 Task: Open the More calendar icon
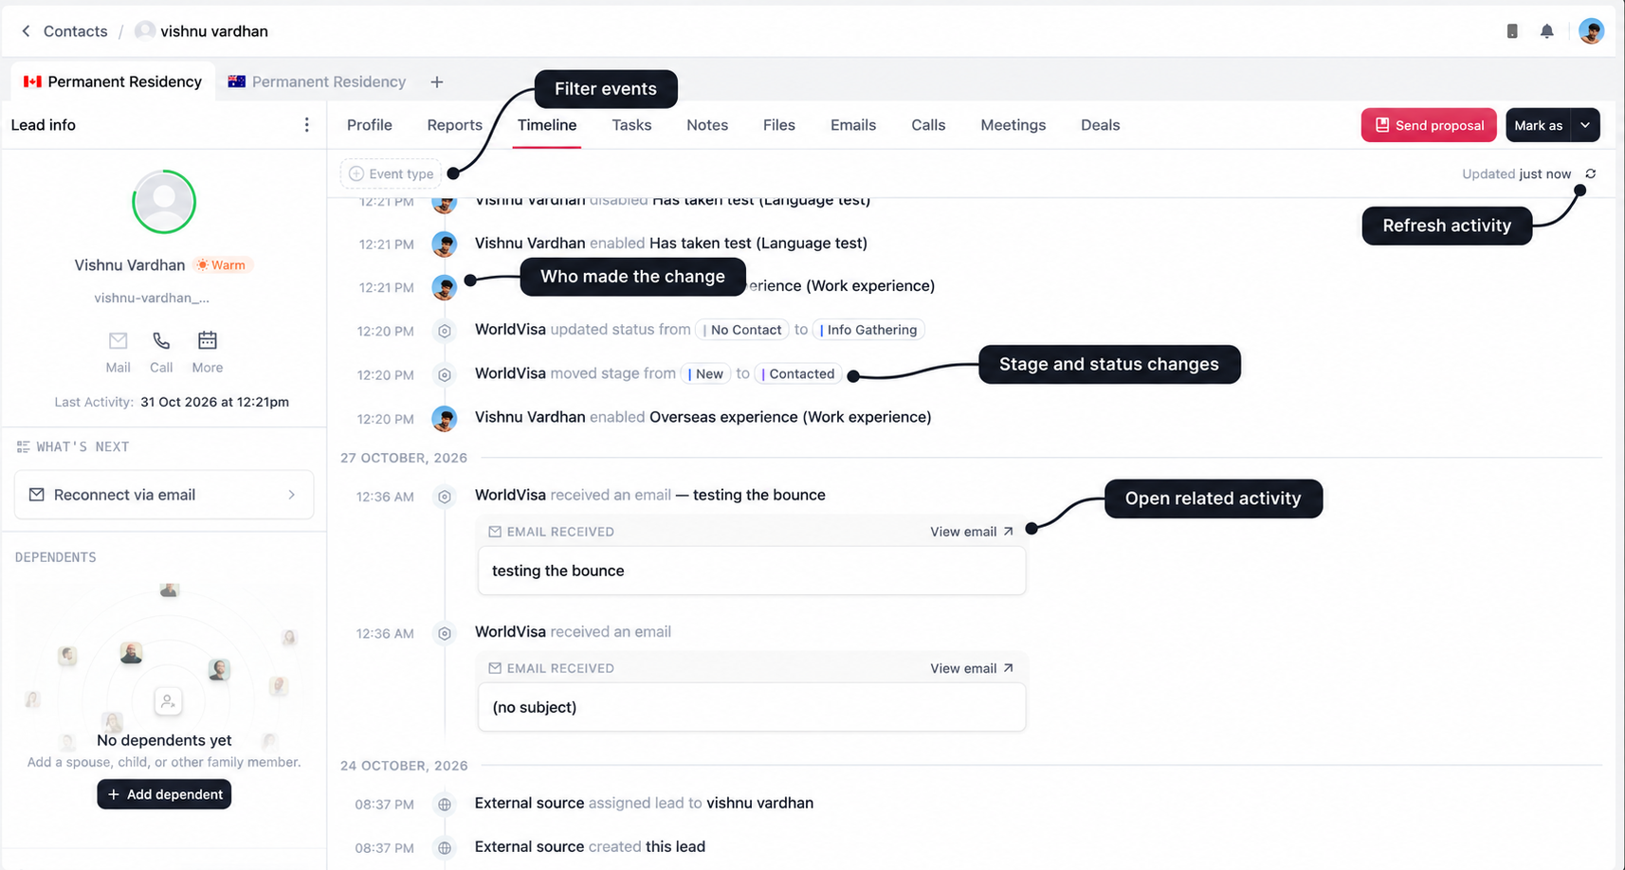pos(207,340)
